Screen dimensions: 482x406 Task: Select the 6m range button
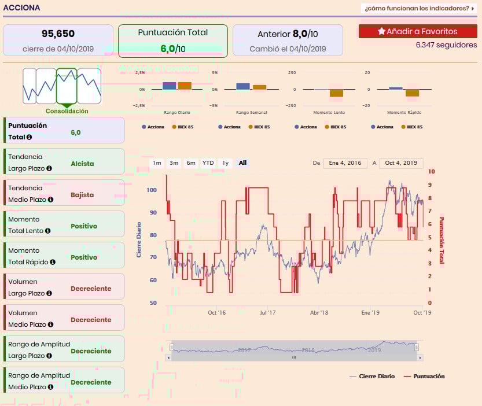tap(191, 163)
